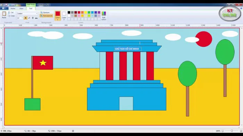Pick the light turquoise palette swatch
Image resolution: width=243 pixels, height=136 pixels.
coord(92,16)
